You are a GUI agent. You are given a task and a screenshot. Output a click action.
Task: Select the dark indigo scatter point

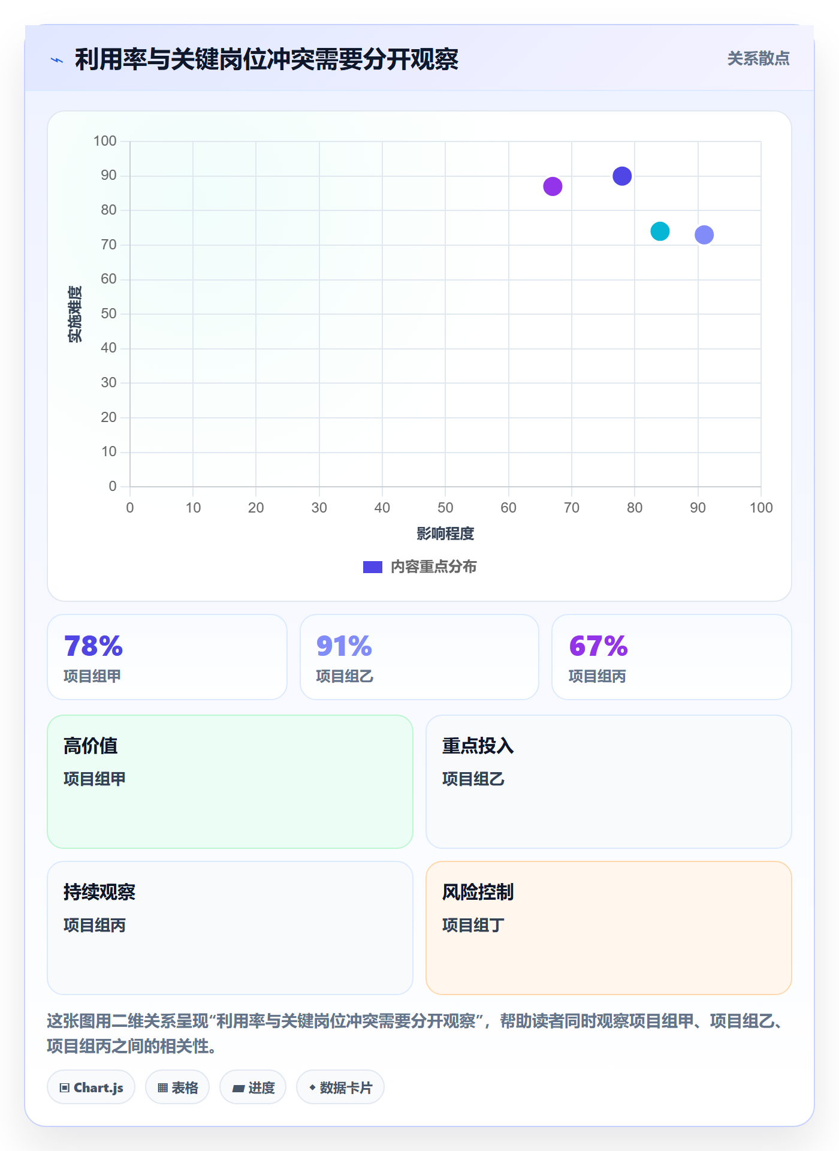pyautogui.click(x=622, y=176)
